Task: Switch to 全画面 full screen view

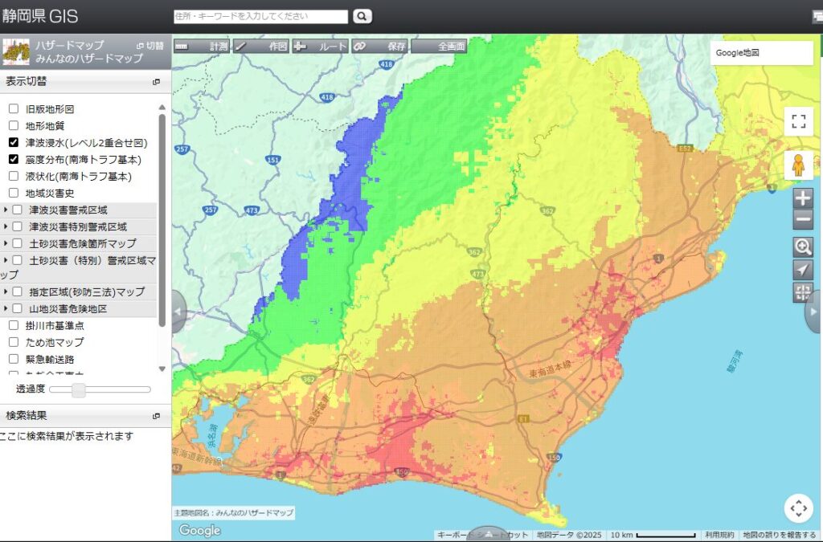Action: (x=439, y=46)
